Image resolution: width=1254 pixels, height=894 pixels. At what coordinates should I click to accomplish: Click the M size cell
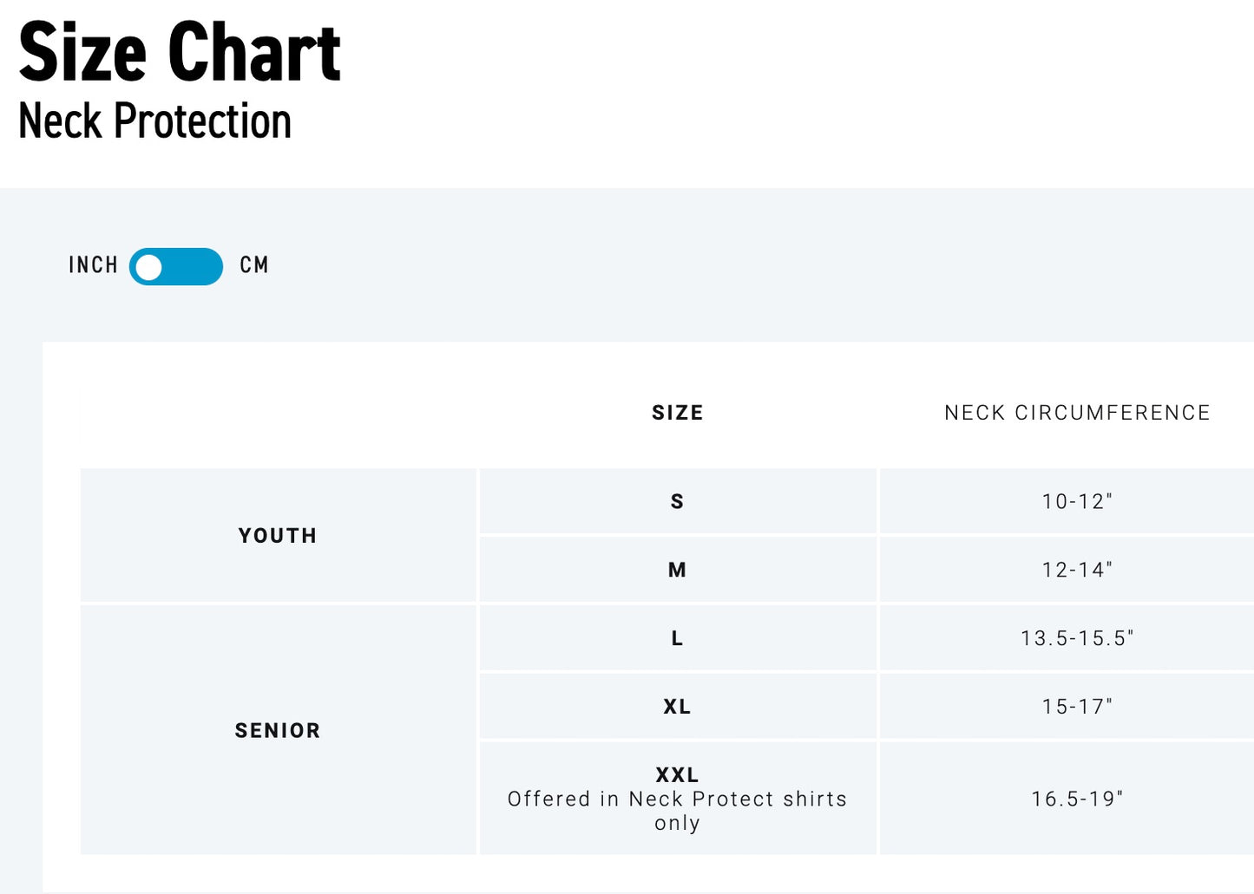pos(678,571)
